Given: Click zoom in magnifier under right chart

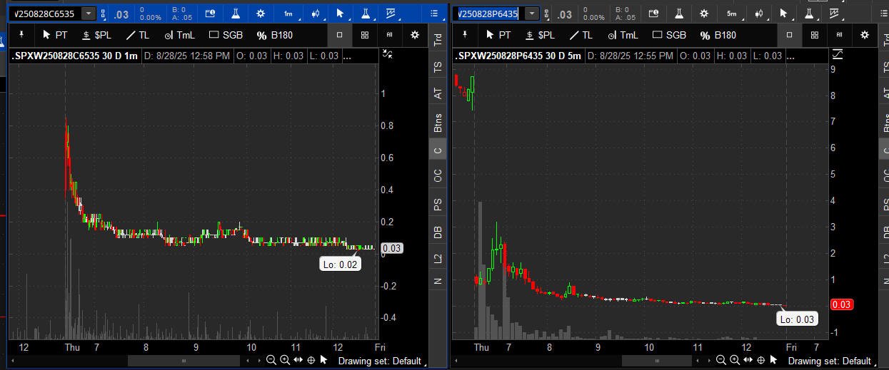Looking at the screenshot, I should tap(735, 361).
